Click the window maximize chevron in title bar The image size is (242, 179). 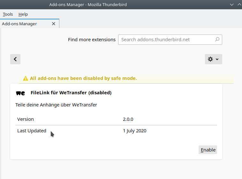(x=239, y=5)
